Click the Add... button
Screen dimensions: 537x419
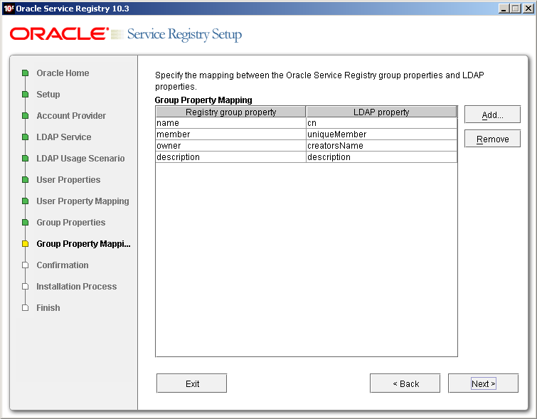pyautogui.click(x=492, y=115)
